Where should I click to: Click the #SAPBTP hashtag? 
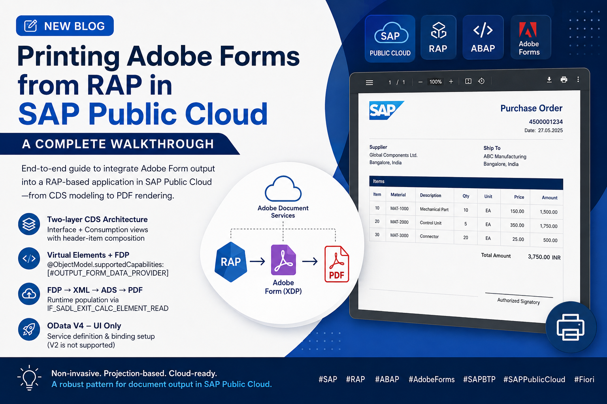click(479, 380)
